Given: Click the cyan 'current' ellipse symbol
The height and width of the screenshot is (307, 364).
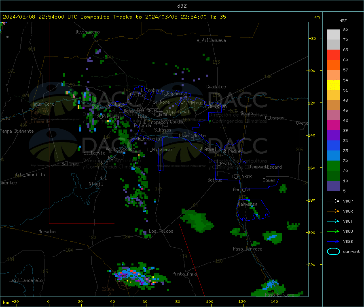Looking at the screenshot, I should pos(333,251).
